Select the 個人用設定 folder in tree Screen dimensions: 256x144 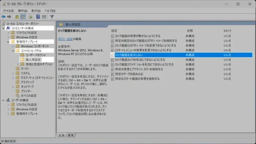pyautogui.click(x=33, y=59)
